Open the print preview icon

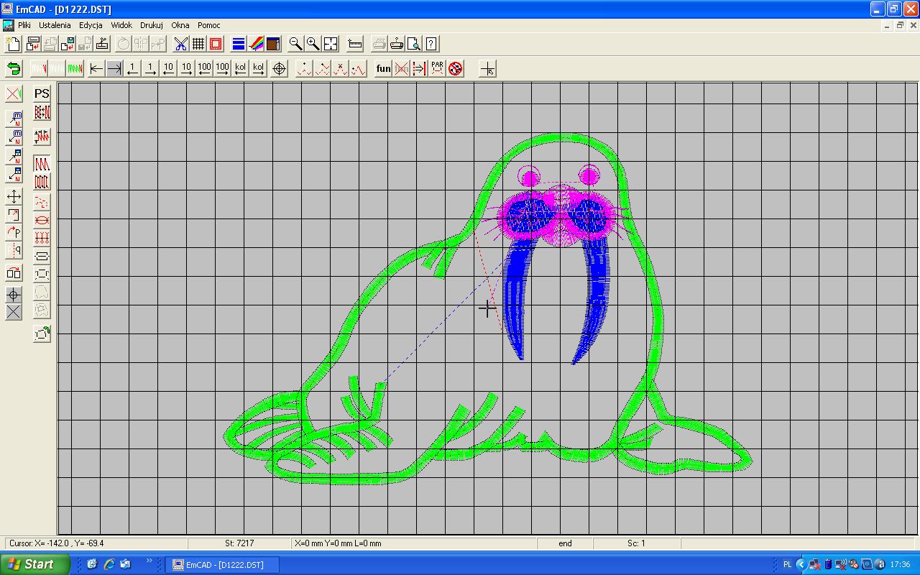click(x=414, y=44)
